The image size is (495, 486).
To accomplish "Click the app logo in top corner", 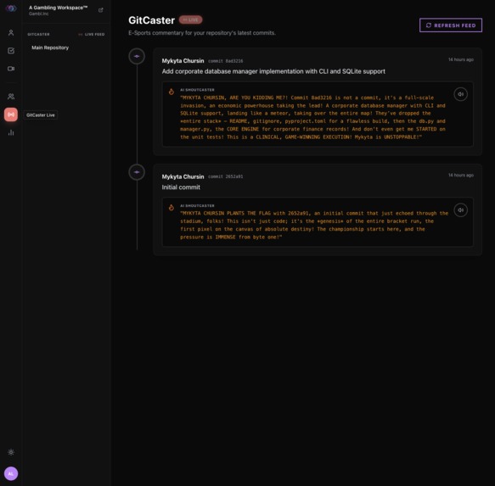I will click(x=11, y=8).
